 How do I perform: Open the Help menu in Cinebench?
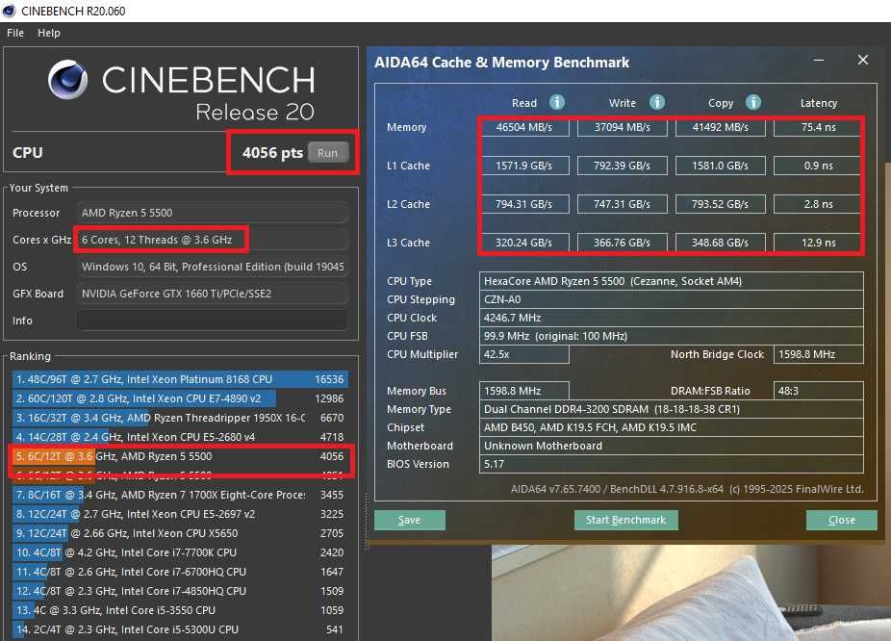click(49, 33)
